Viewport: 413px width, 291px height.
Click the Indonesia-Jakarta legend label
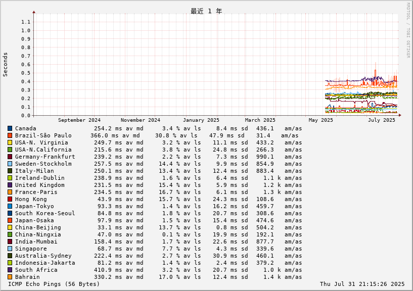point(45,263)
